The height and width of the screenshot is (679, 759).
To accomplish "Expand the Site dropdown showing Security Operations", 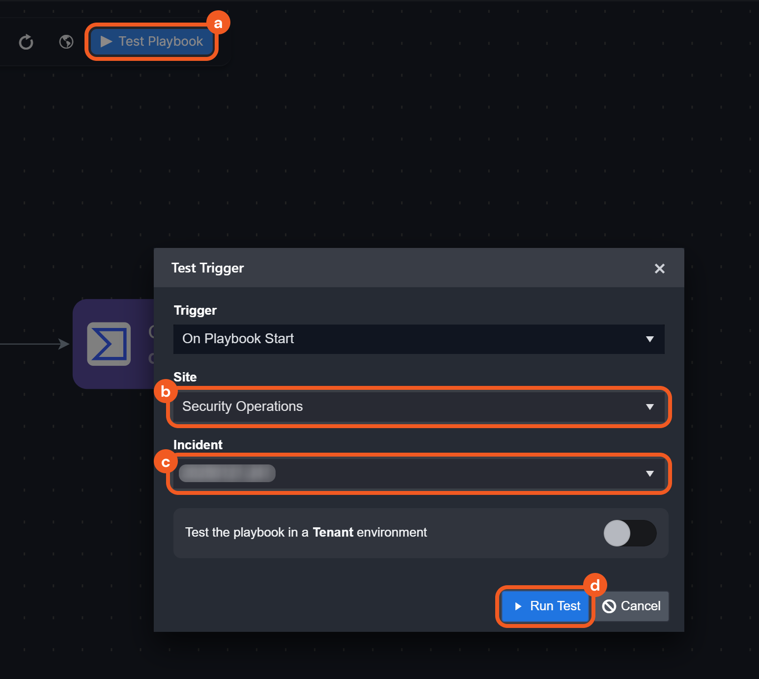I will pyautogui.click(x=419, y=407).
